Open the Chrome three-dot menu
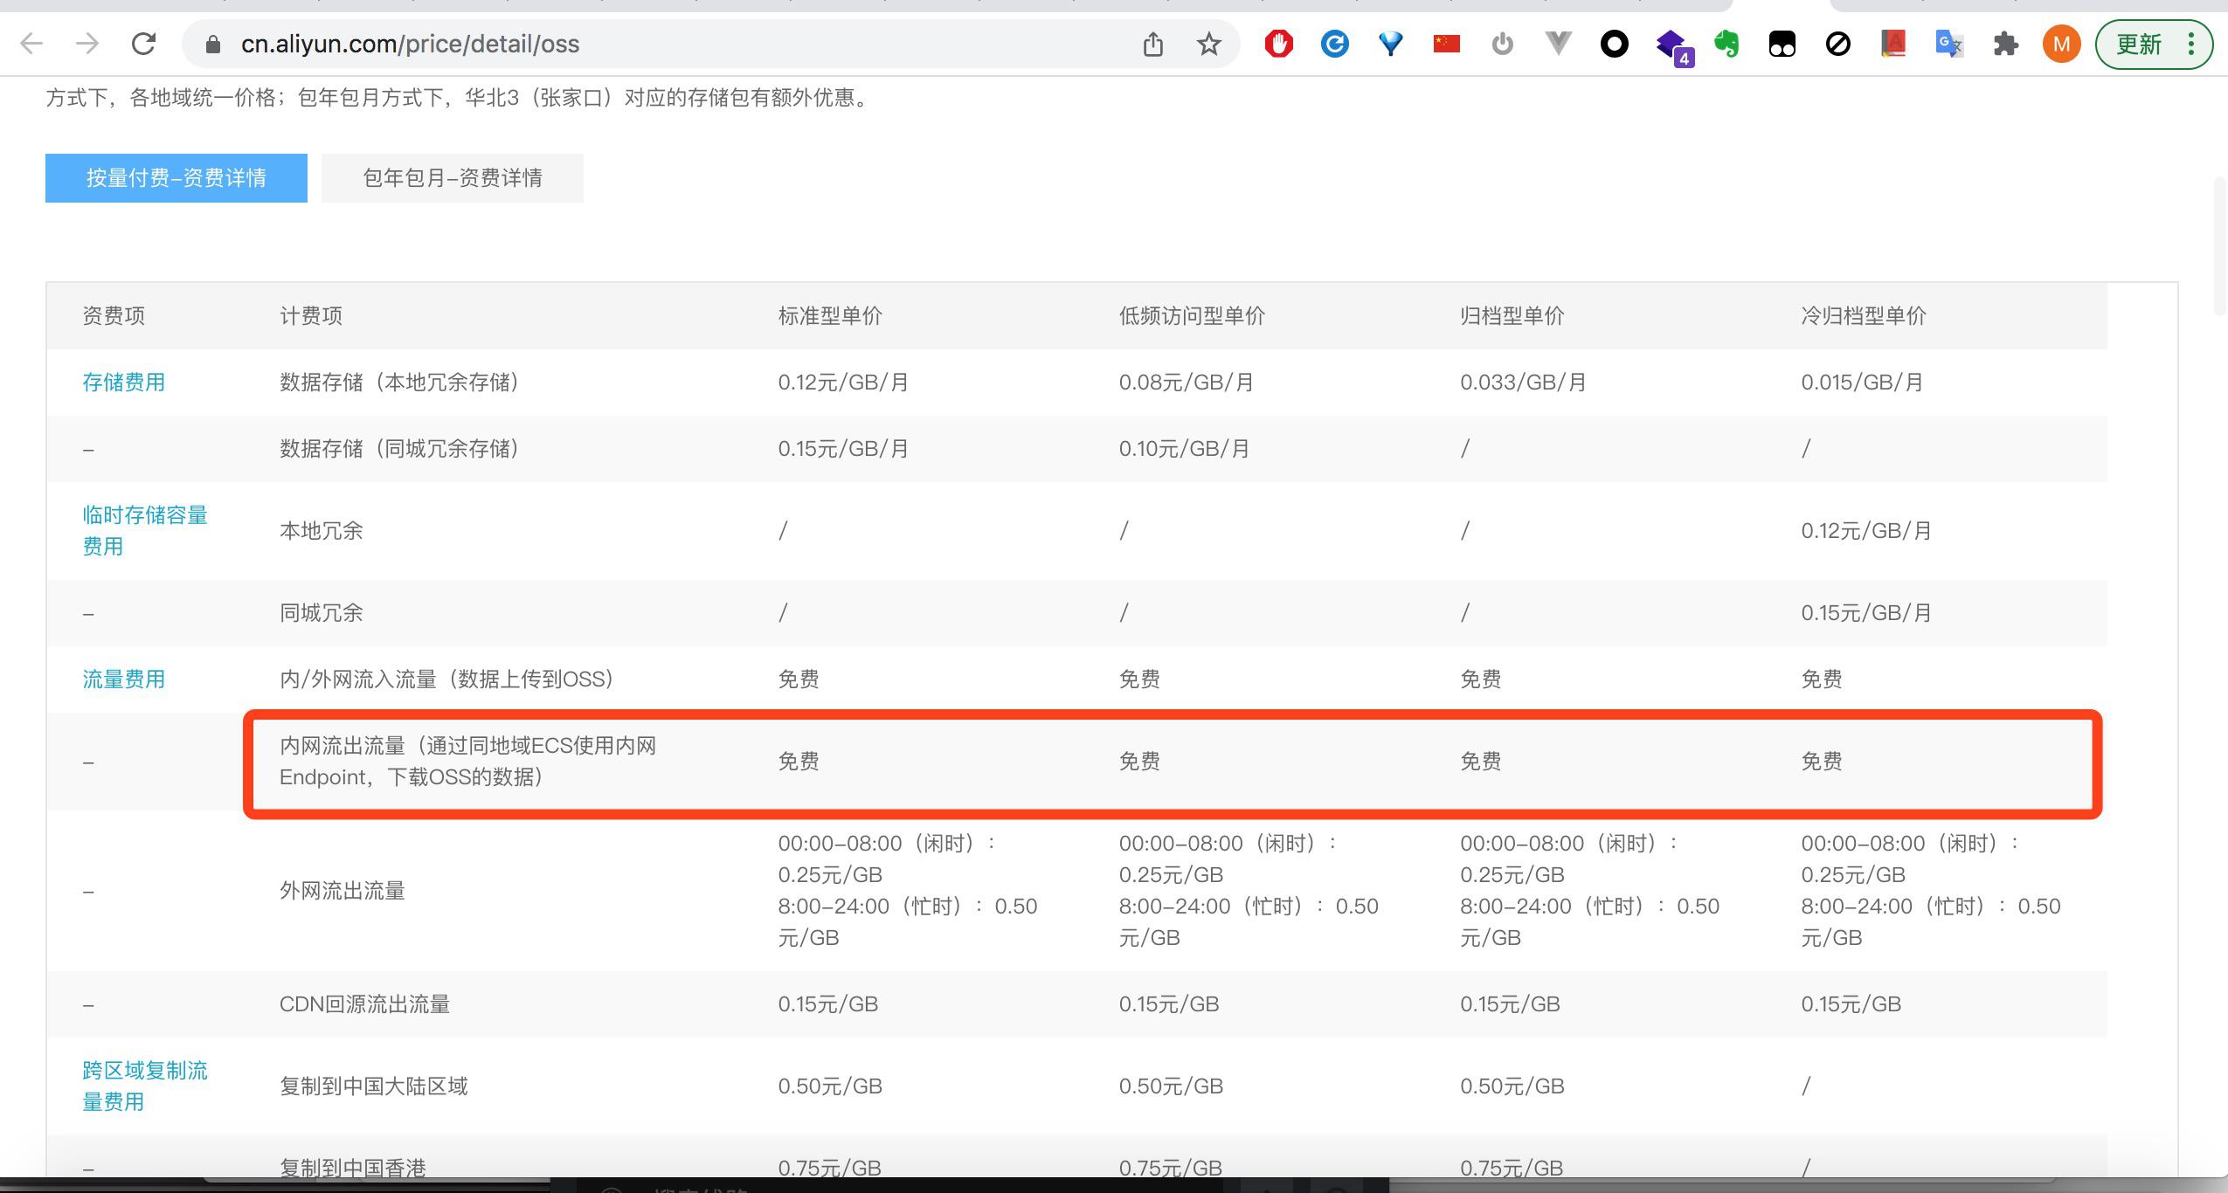This screenshot has width=2228, height=1193. pyautogui.click(x=2190, y=44)
